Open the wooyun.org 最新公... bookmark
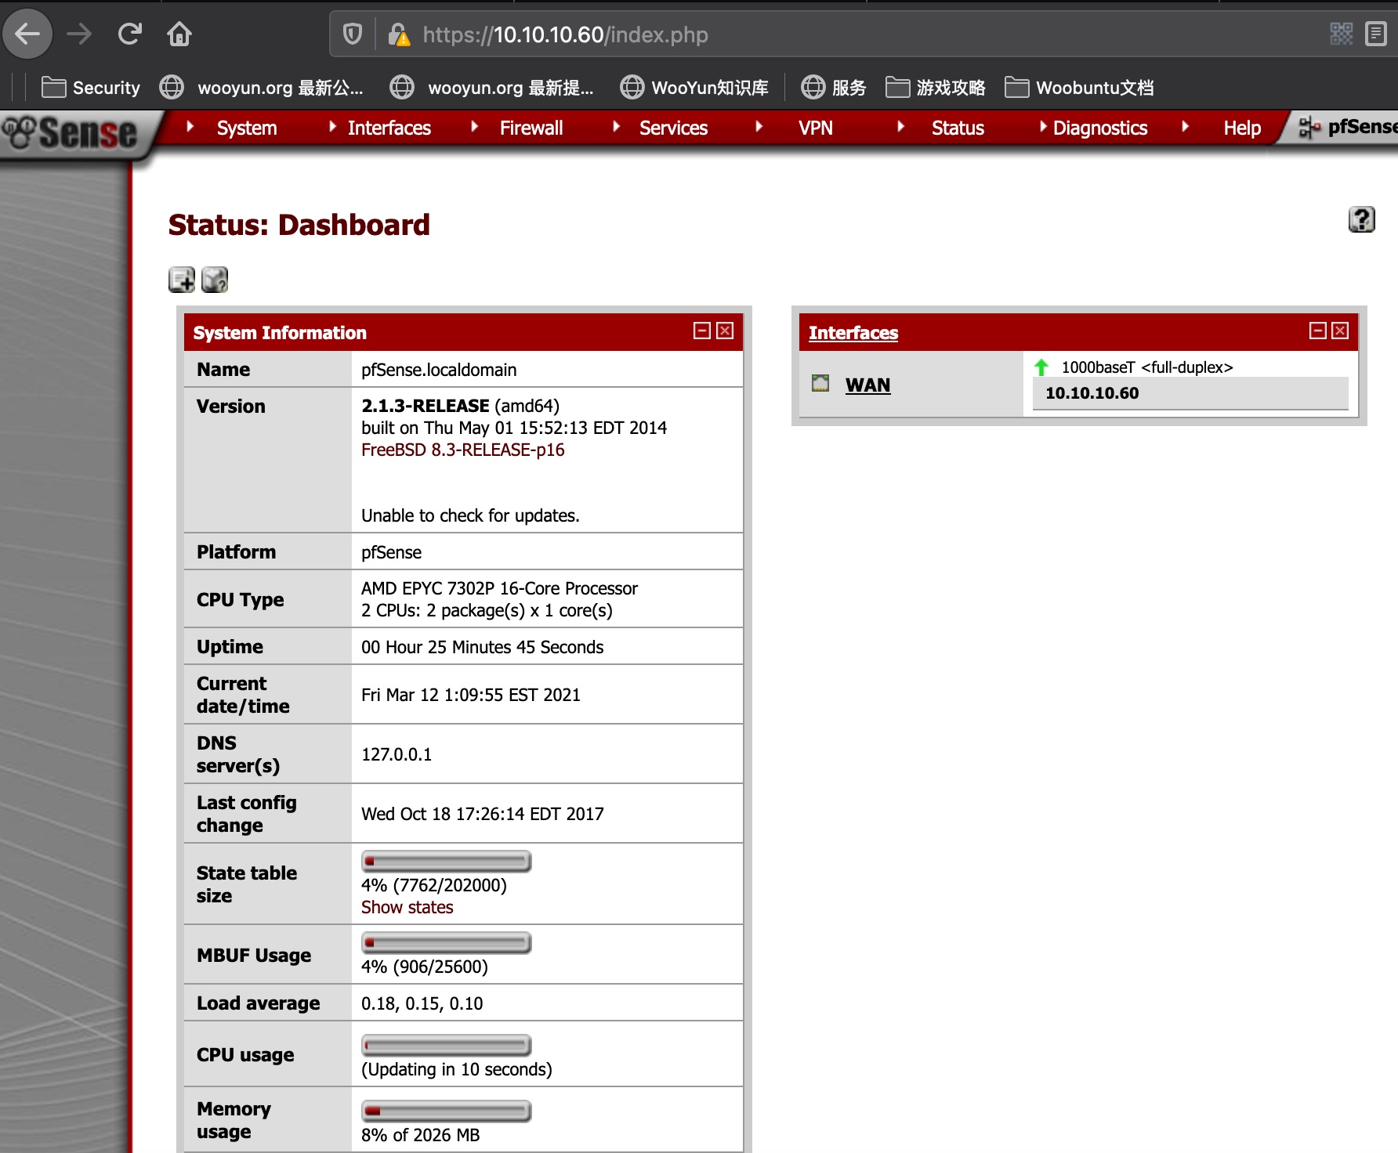 pos(262,87)
